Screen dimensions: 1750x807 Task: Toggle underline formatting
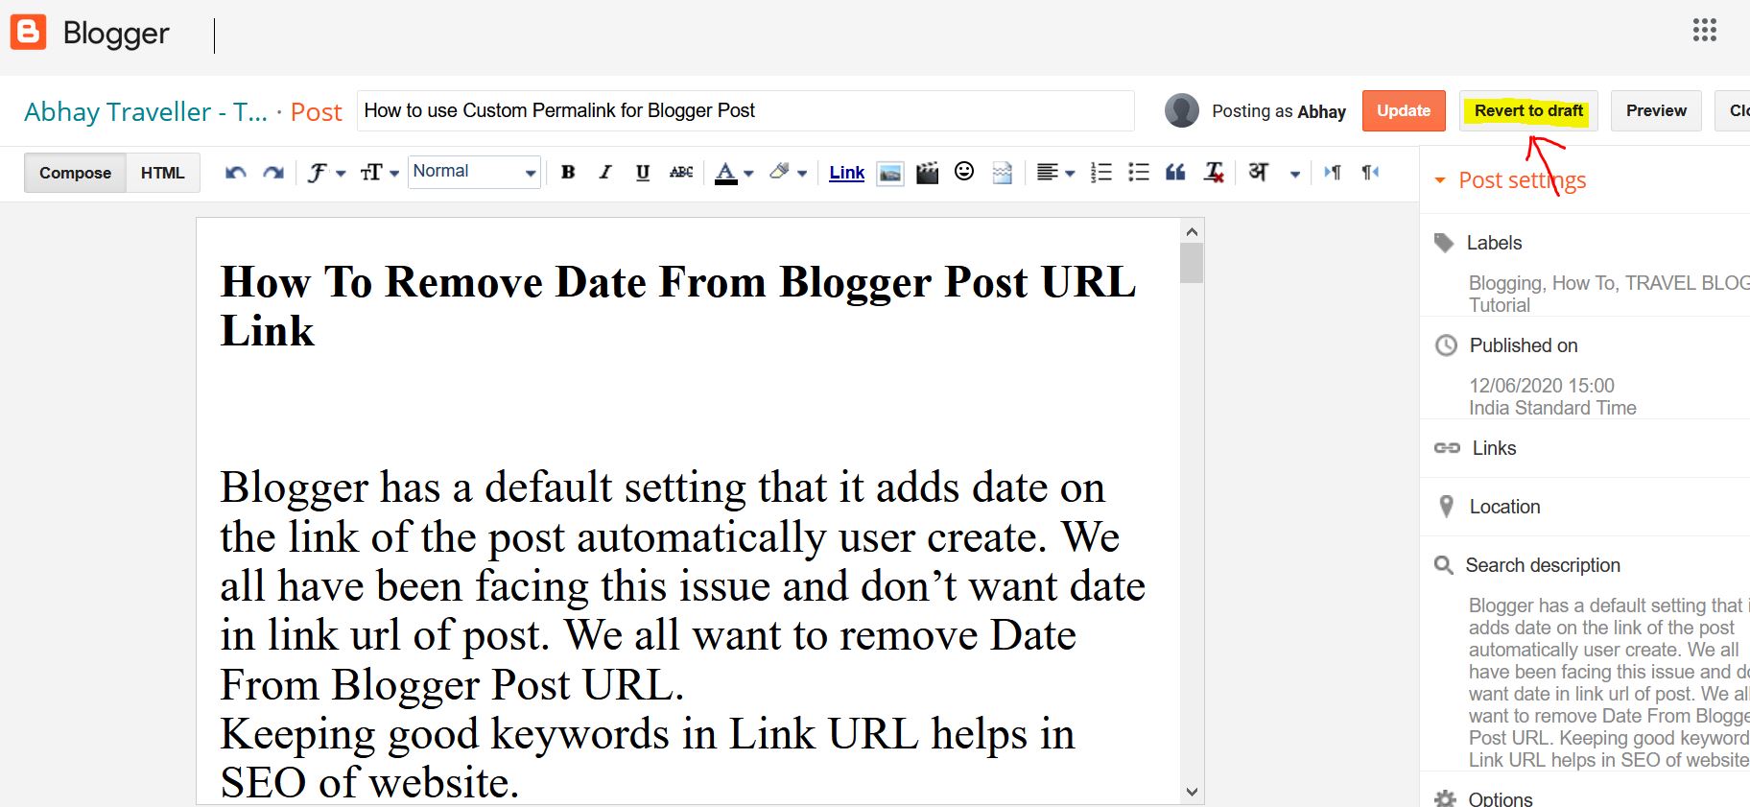[x=643, y=173]
